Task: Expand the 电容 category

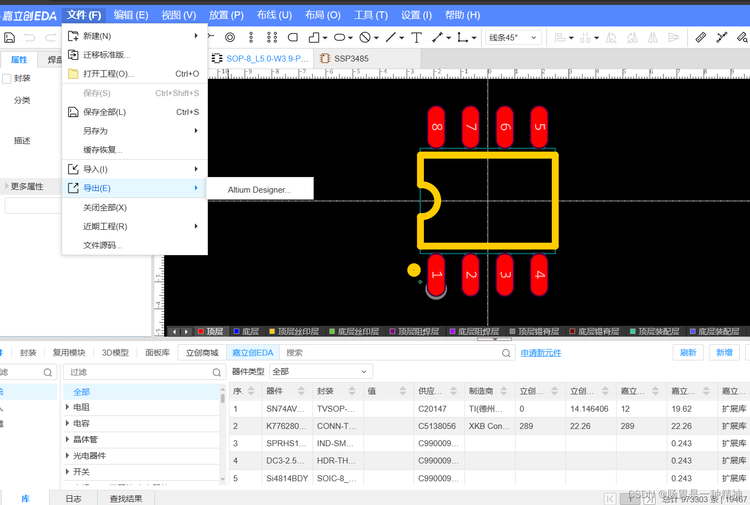Action: click(x=67, y=423)
